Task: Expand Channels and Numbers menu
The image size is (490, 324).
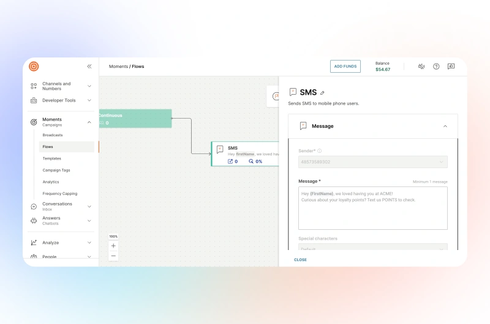Action: click(x=89, y=86)
